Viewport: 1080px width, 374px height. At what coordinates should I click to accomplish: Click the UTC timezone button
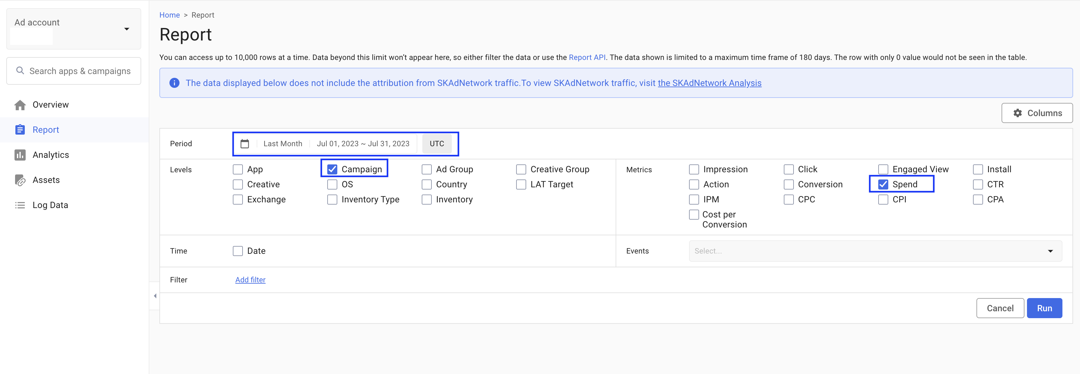pyautogui.click(x=437, y=143)
